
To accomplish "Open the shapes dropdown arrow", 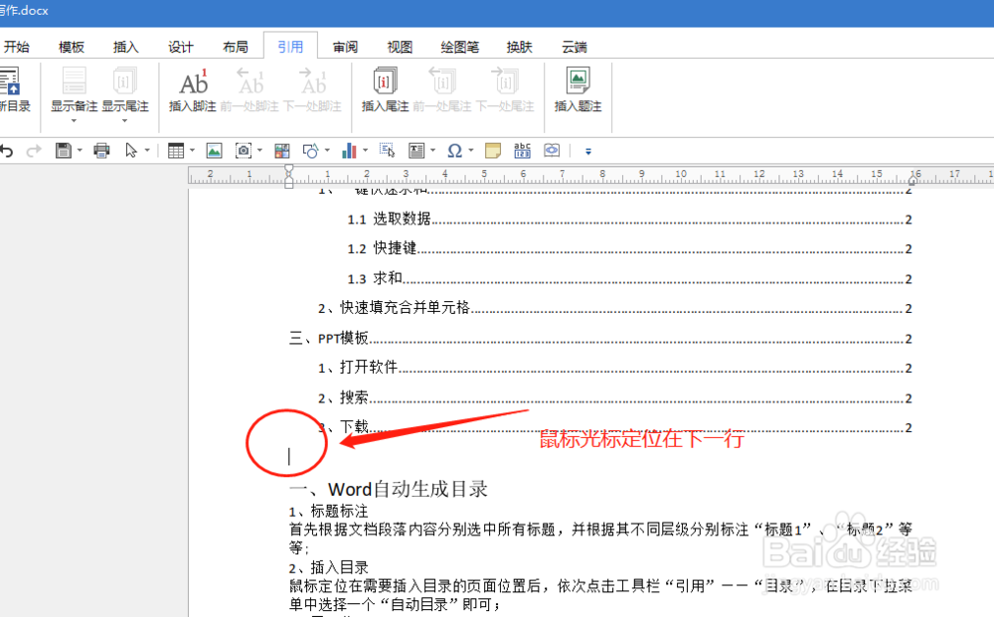I will [x=326, y=150].
